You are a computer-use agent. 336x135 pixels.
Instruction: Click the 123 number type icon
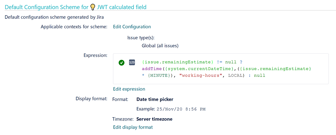coord(132,62)
